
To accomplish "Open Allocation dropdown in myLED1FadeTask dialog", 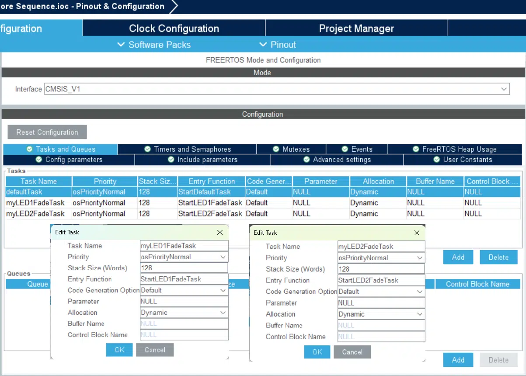I will tap(184, 313).
